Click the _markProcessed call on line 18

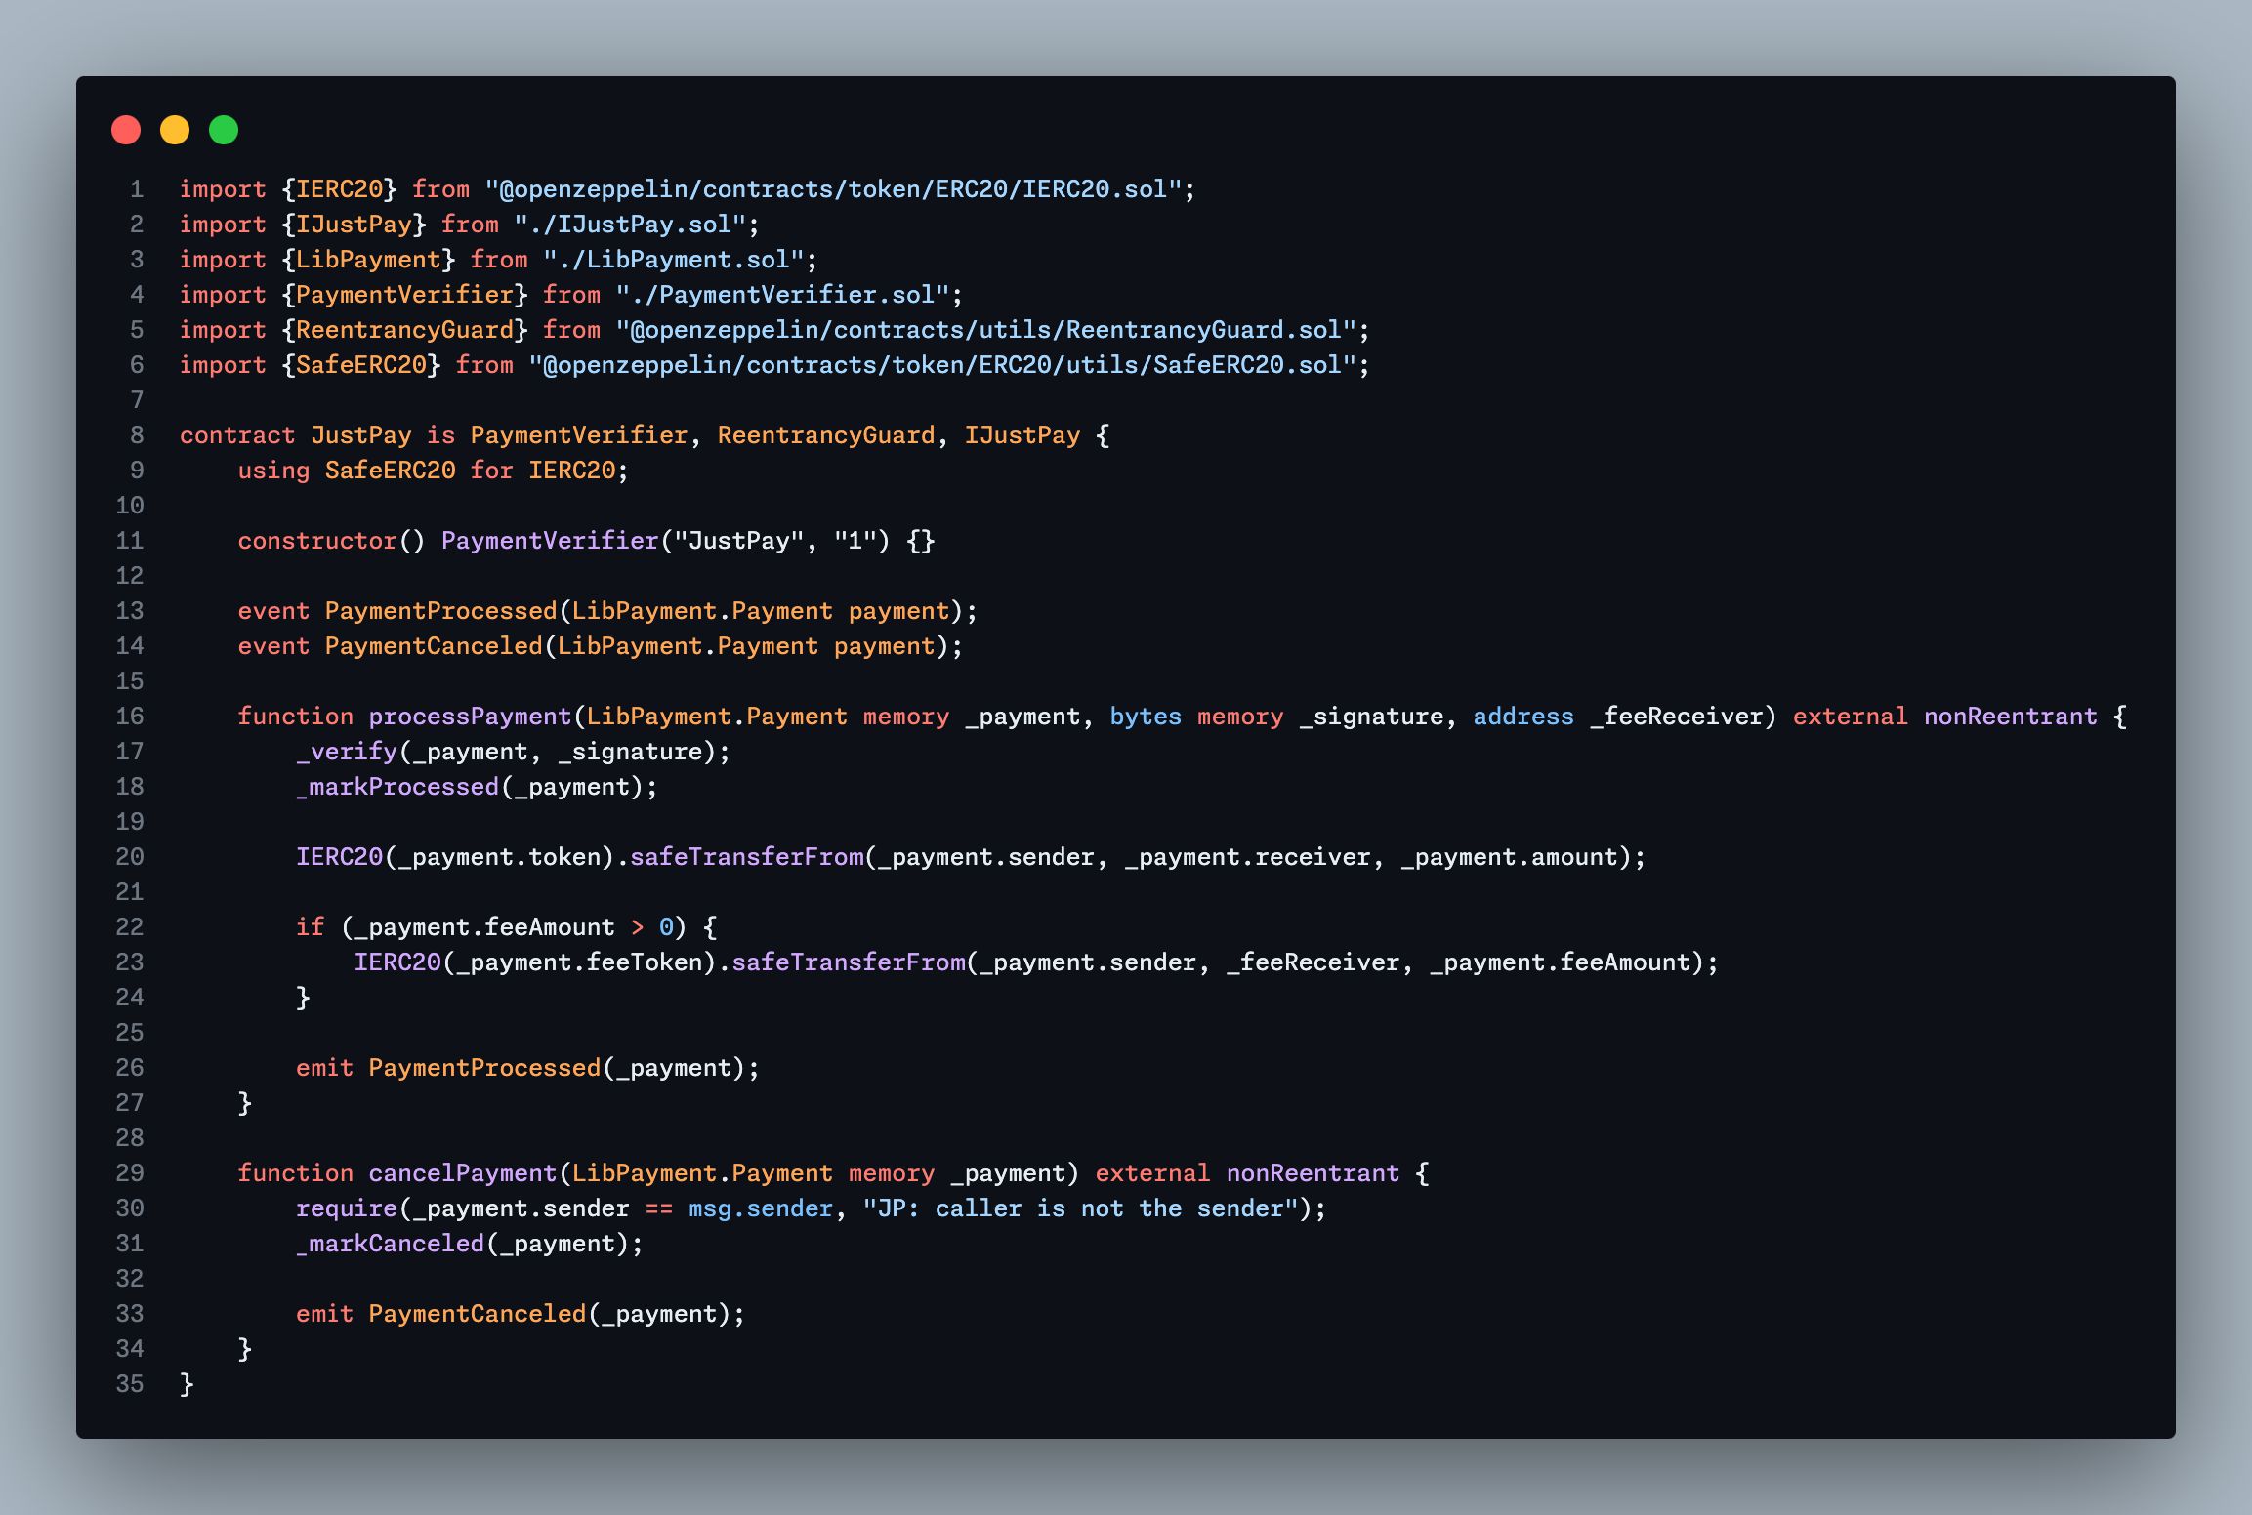pos(397,787)
